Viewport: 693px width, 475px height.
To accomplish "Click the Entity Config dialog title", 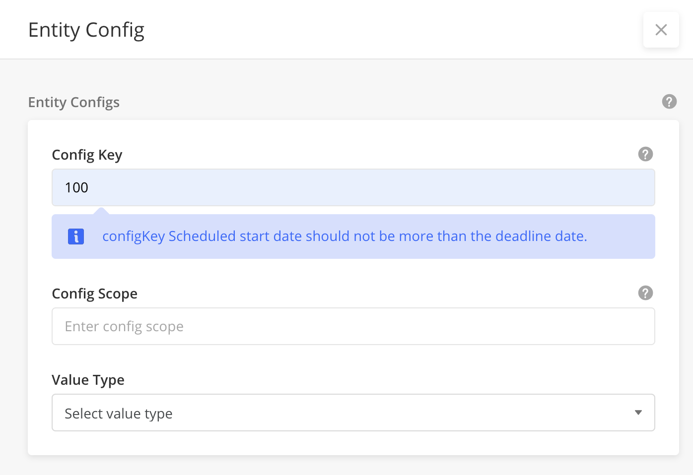I will [x=86, y=30].
